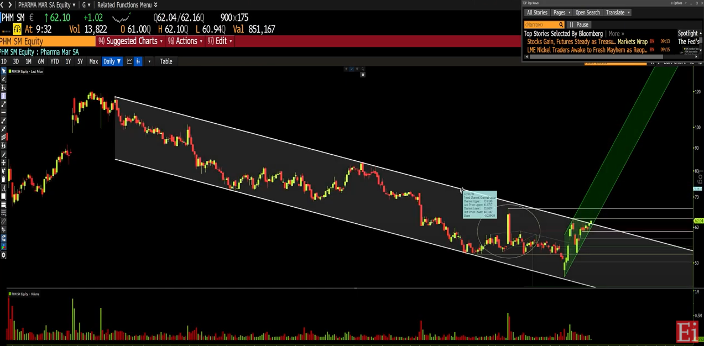Switch to Table view
704x346 pixels.
[x=166, y=61]
